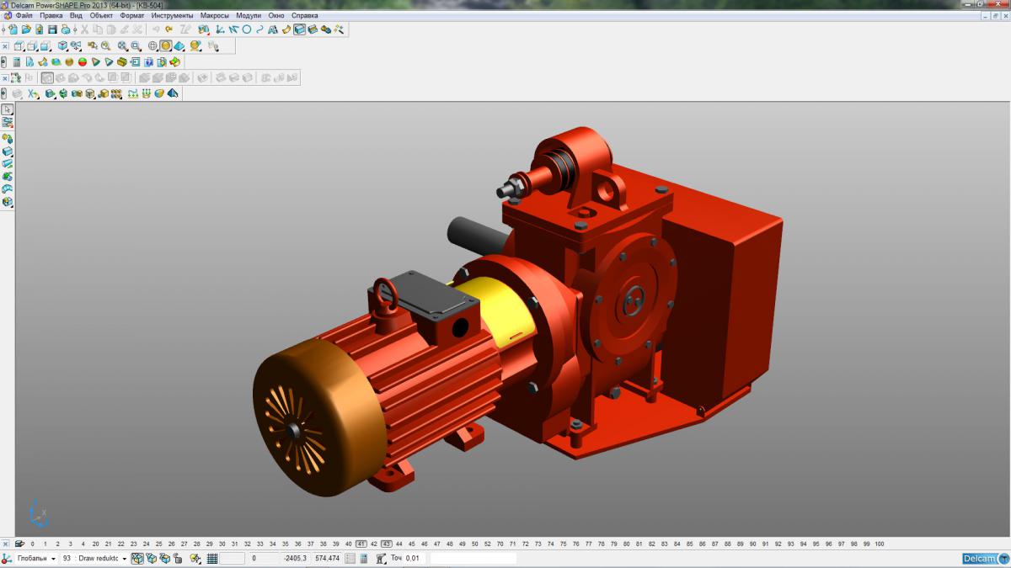The height and width of the screenshot is (568, 1011).
Task: Select the Line creation tool icon
Action: click(233, 29)
